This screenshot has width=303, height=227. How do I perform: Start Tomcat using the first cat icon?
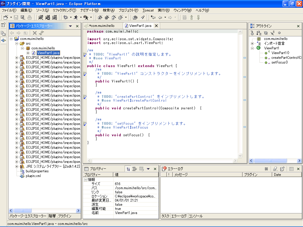click(x=41, y=17)
